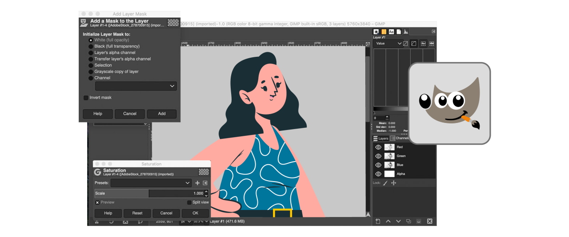569x237 pixels.
Task: Click the duplicate channel icon
Action: click(x=409, y=221)
